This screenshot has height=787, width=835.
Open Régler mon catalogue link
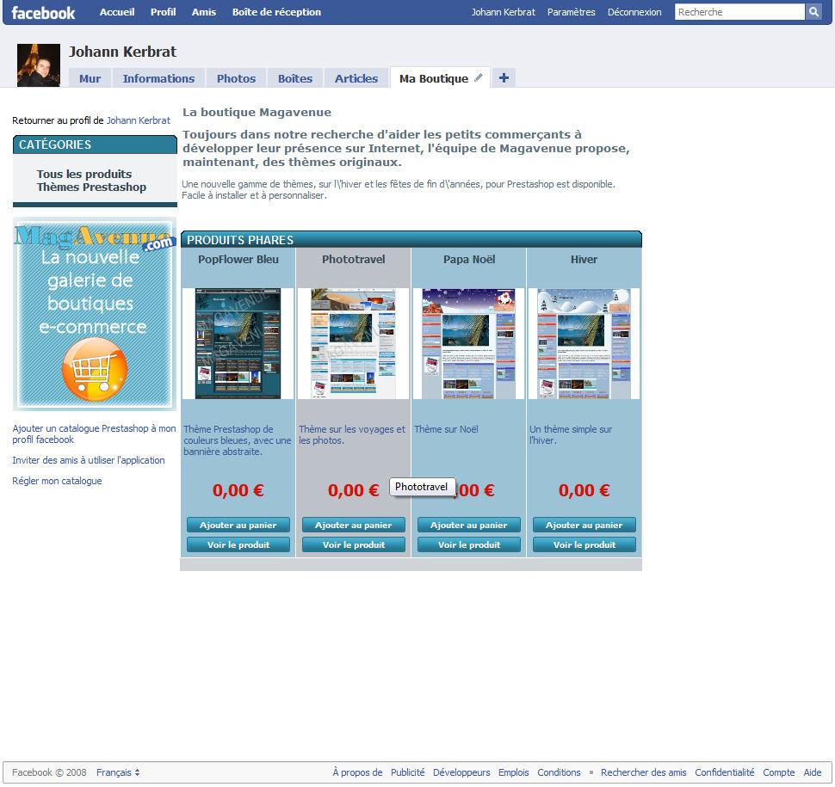point(57,481)
